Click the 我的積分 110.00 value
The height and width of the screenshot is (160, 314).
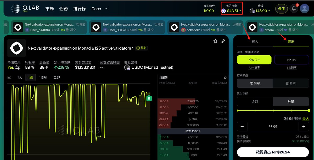[x=209, y=11]
